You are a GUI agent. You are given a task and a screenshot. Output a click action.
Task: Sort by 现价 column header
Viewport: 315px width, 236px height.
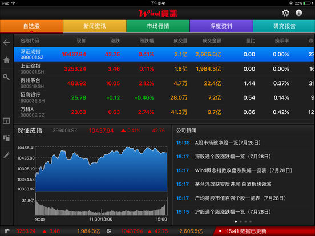coord(81,40)
